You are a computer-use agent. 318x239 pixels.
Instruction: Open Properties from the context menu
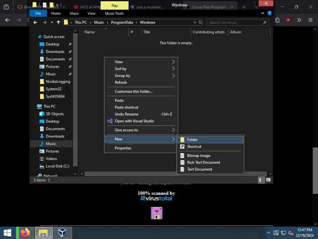click(x=141, y=148)
